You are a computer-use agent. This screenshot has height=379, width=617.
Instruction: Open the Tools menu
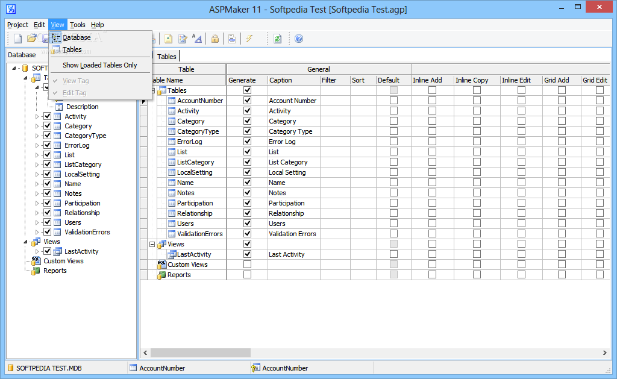click(x=78, y=25)
